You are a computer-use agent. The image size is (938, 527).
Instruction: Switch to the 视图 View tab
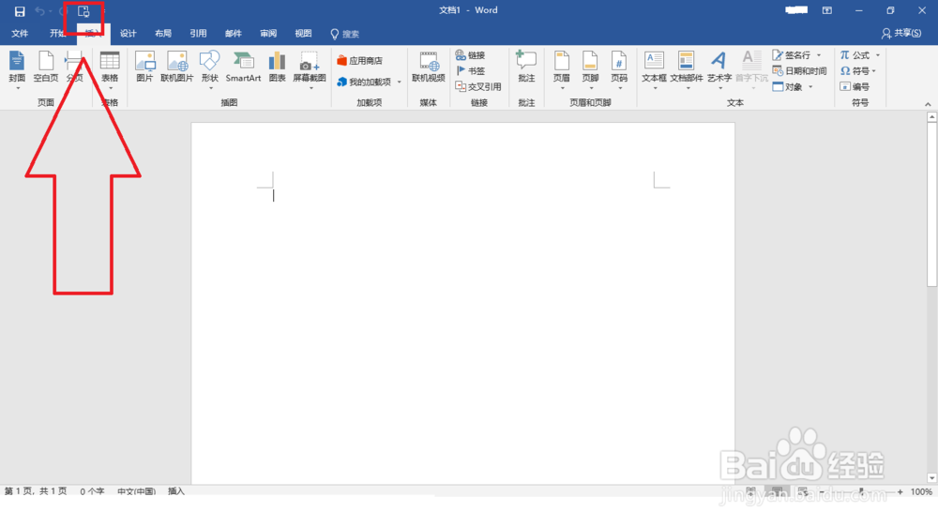point(303,34)
